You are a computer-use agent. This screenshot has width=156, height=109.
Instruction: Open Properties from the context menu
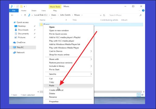[x=54, y=101]
